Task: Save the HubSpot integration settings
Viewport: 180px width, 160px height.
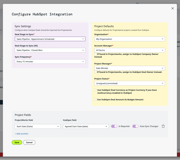Action: 17,142
